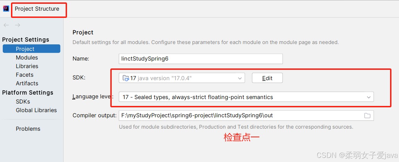Select Artifacts in the sidebar
399x162 pixels.
27,83
